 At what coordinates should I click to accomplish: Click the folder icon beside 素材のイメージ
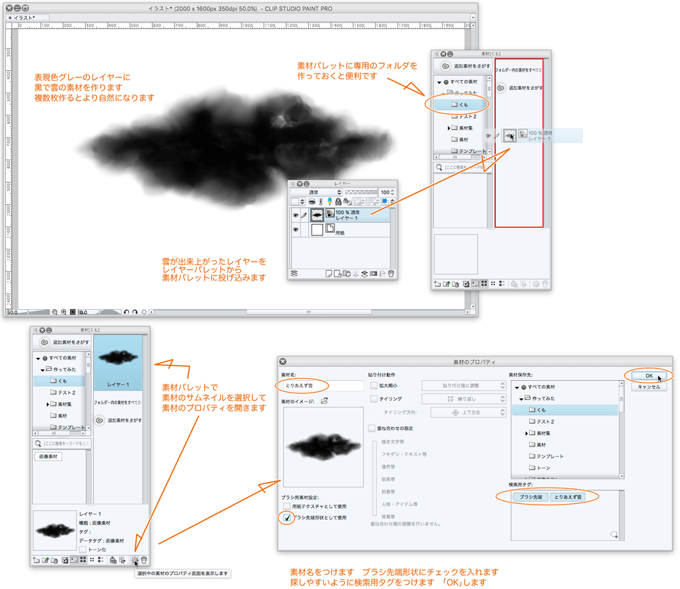point(324,400)
